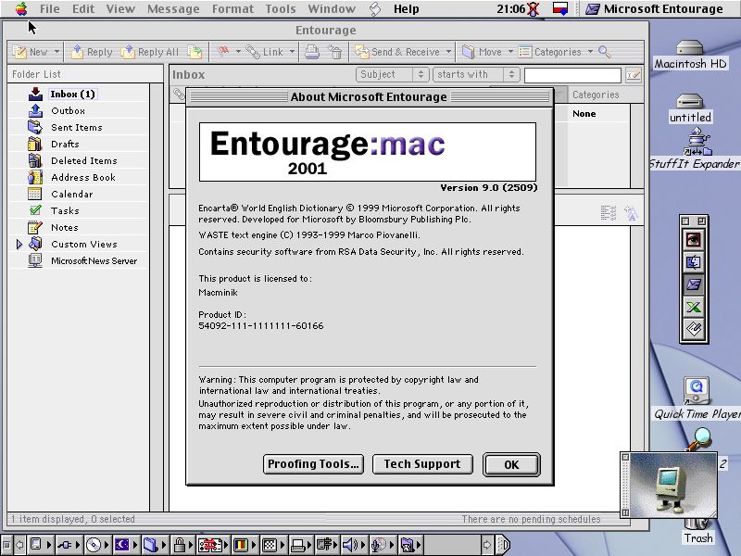Click the Reply All toolbar button
The width and height of the screenshot is (741, 556).
coord(150,52)
